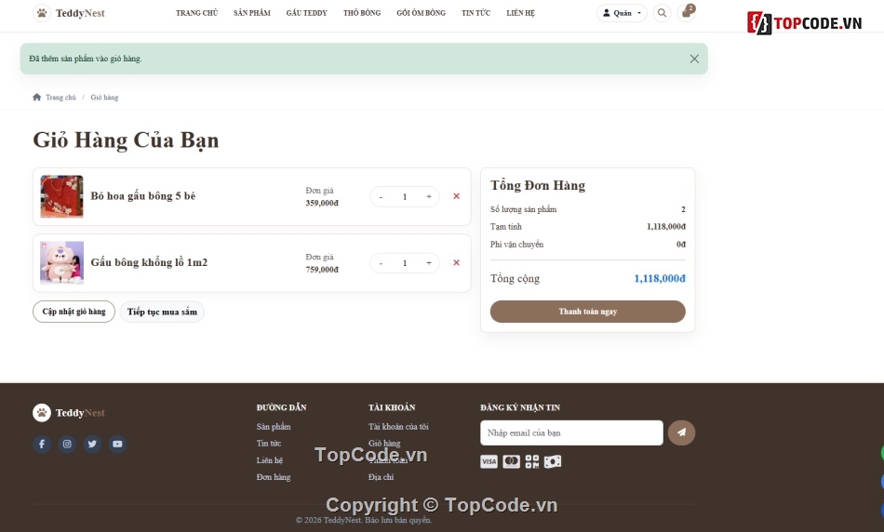Open the Bó hoa gấu bông 5 bé product title
The width and height of the screenshot is (884, 532).
click(x=143, y=196)
